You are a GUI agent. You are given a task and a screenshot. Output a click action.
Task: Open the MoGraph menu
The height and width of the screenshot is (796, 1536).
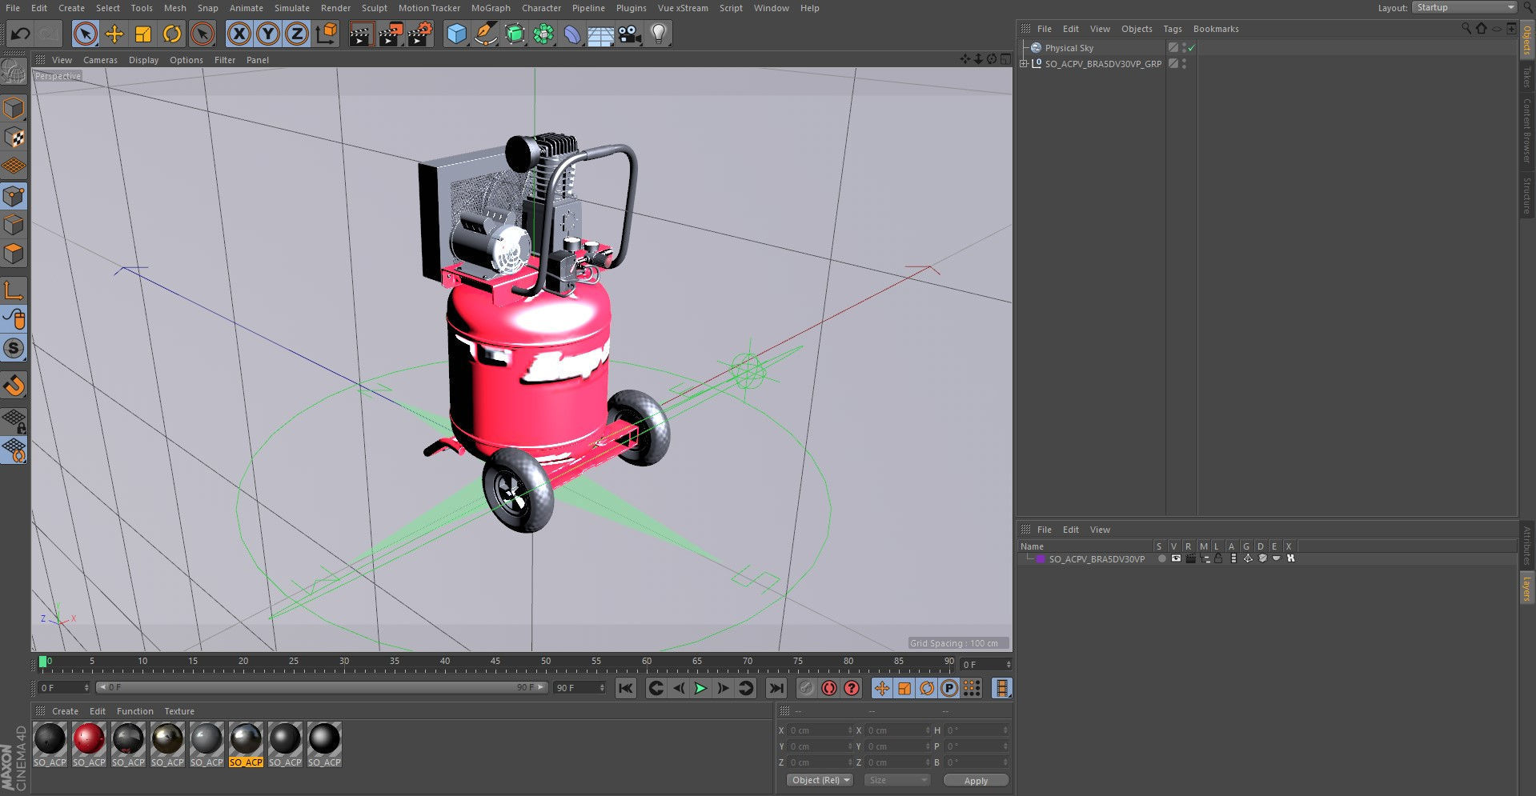pos(491,8)
